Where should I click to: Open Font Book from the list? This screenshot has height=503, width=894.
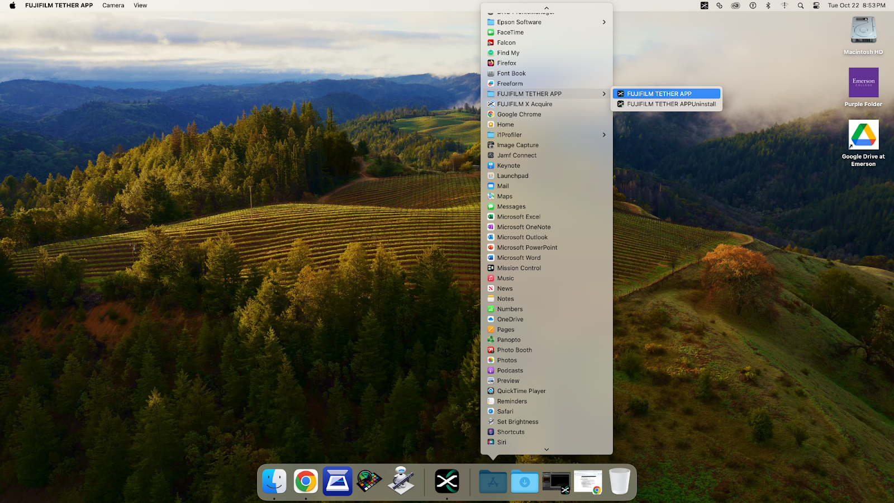coord(546,73)
